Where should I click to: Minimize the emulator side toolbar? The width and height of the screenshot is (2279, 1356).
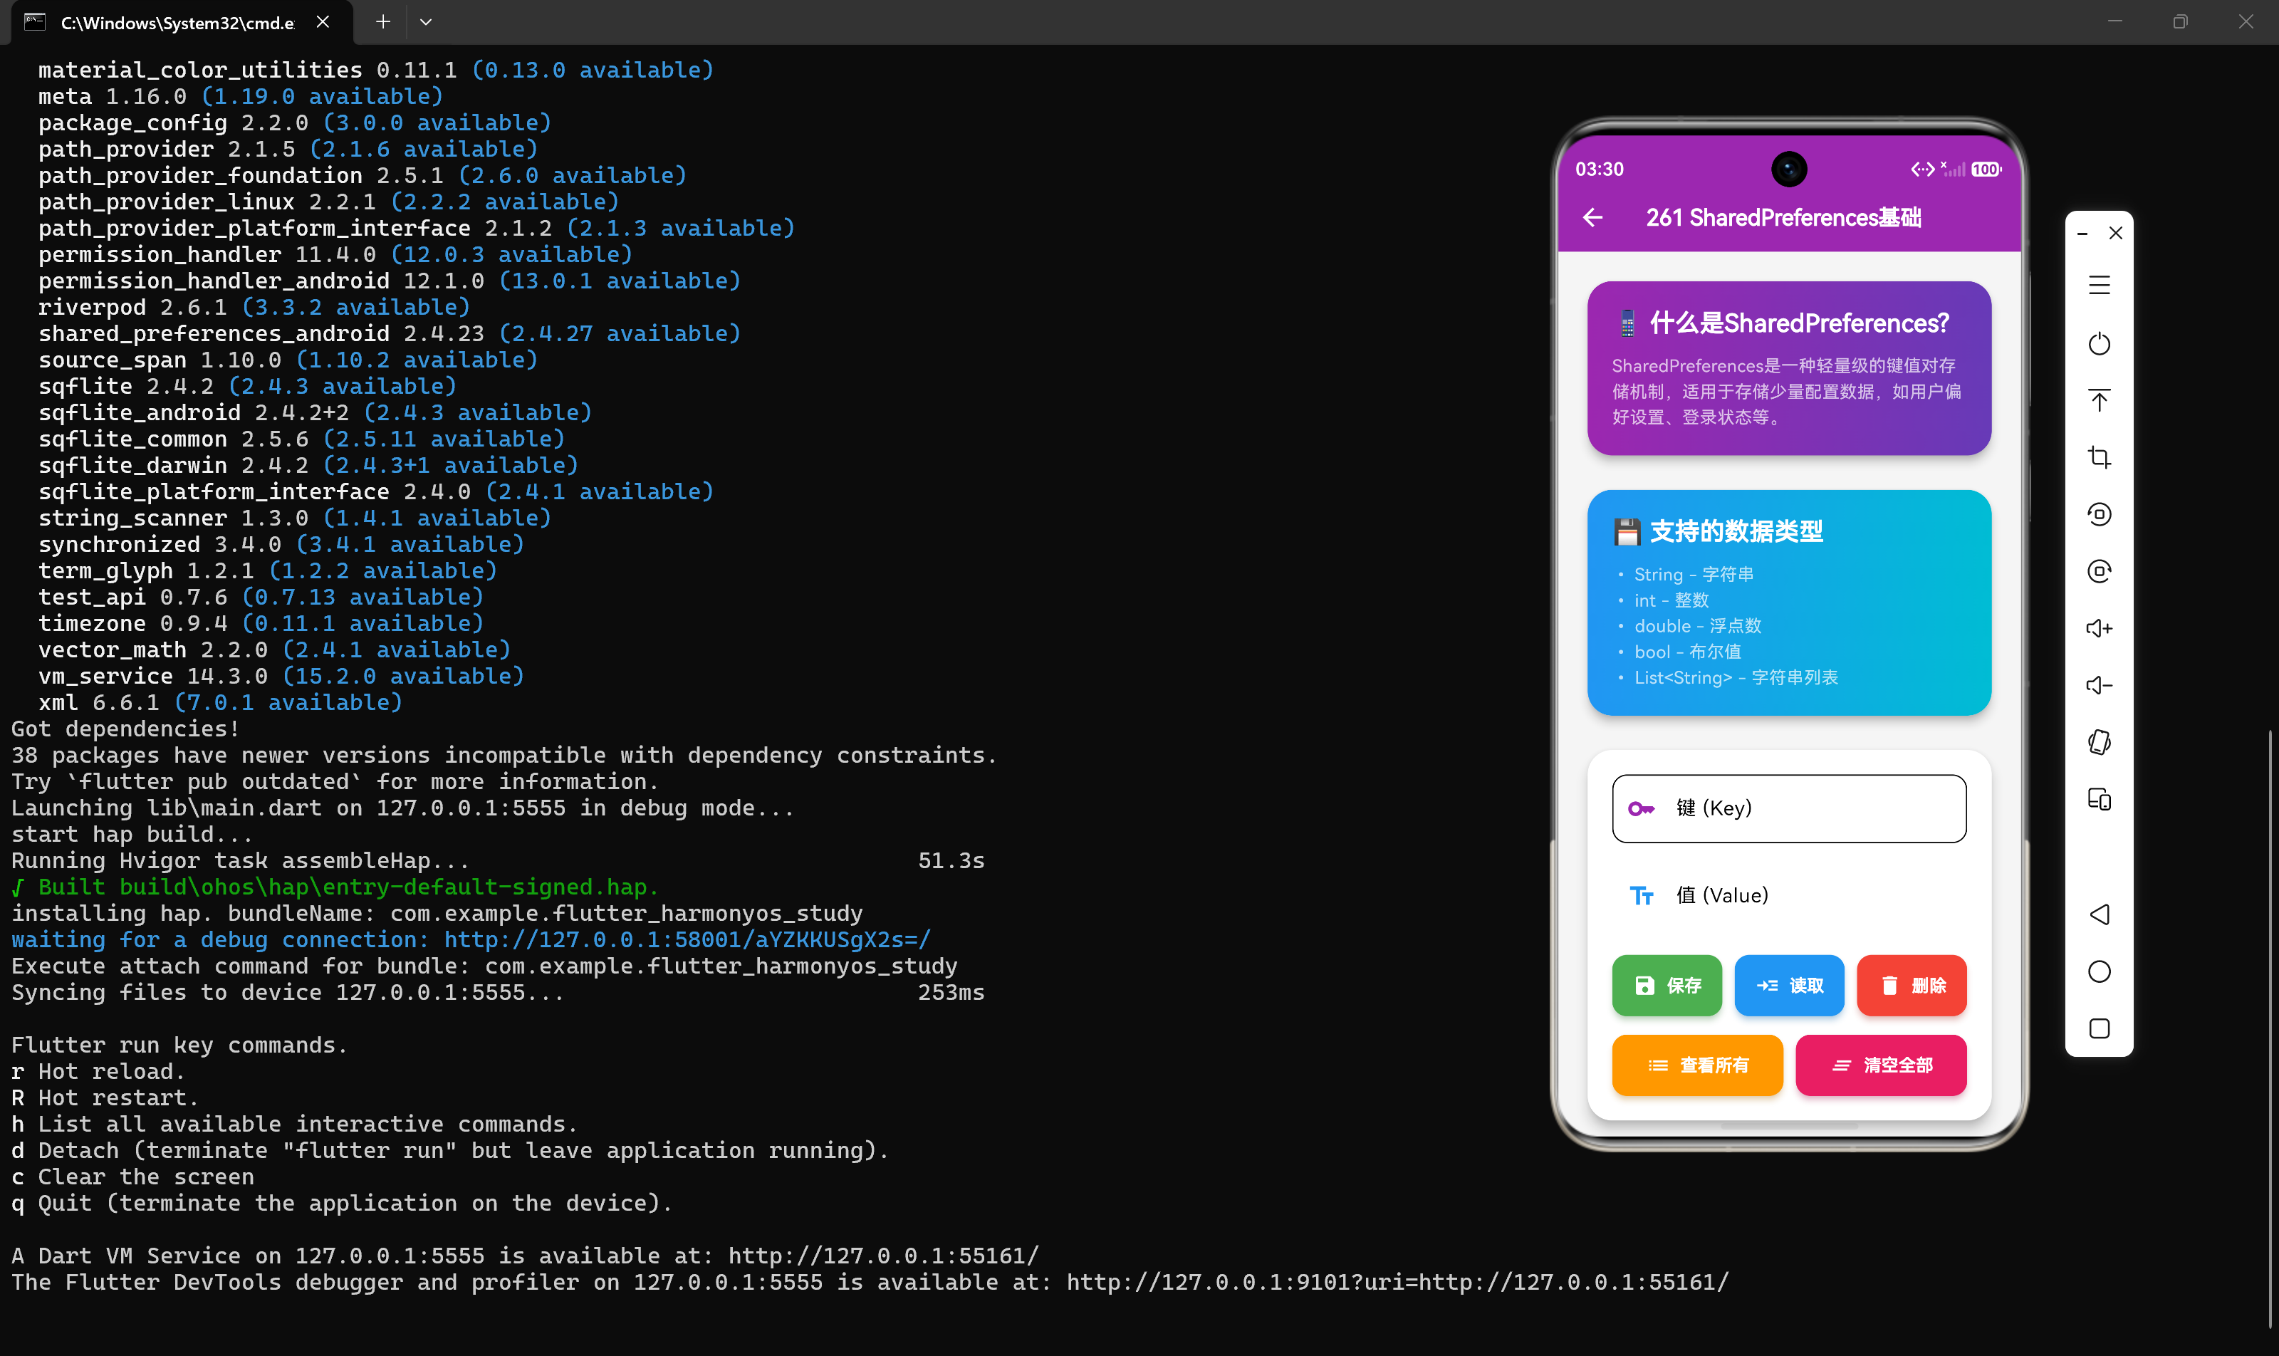click(x=2082, y=234)
